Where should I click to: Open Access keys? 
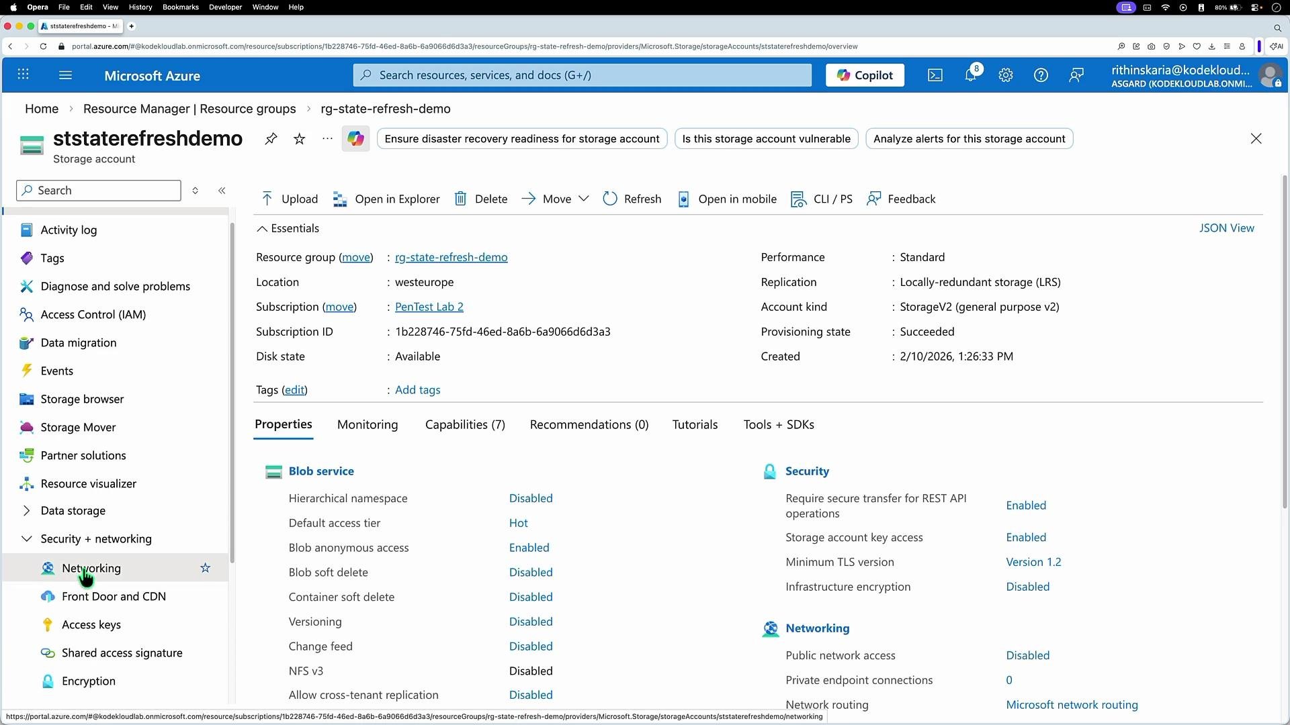coord(91,625)
